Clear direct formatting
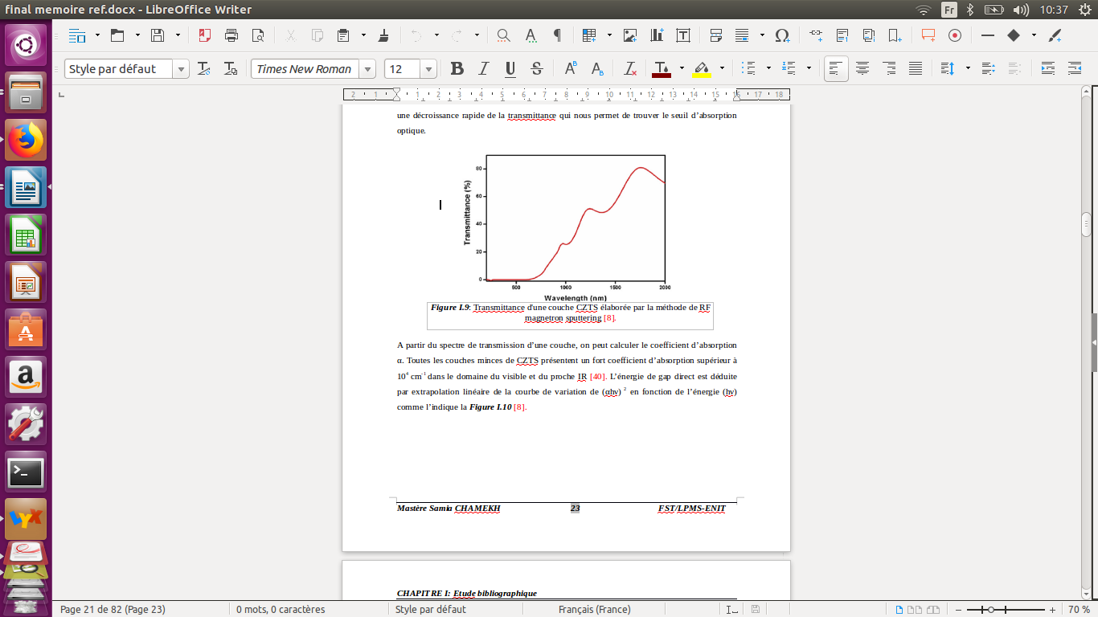 click(x=630, y=68)
